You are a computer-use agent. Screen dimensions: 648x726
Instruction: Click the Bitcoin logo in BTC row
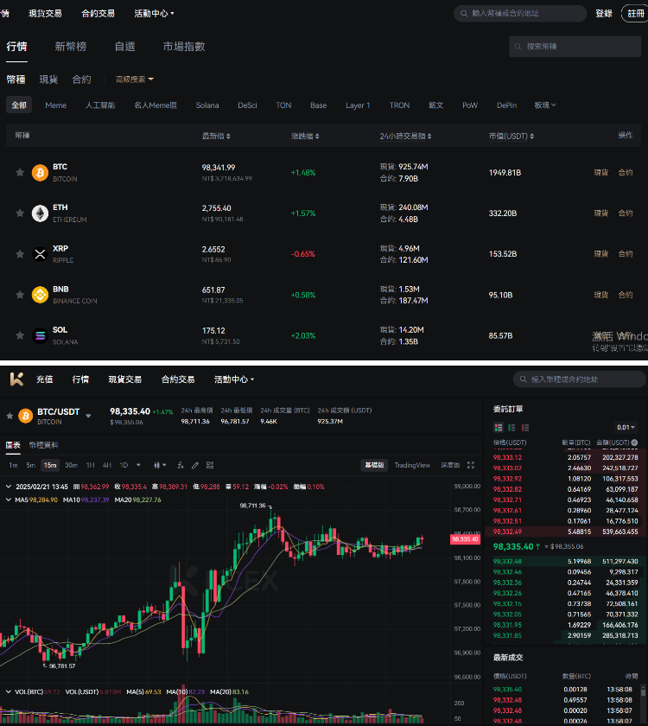point(41,173)
